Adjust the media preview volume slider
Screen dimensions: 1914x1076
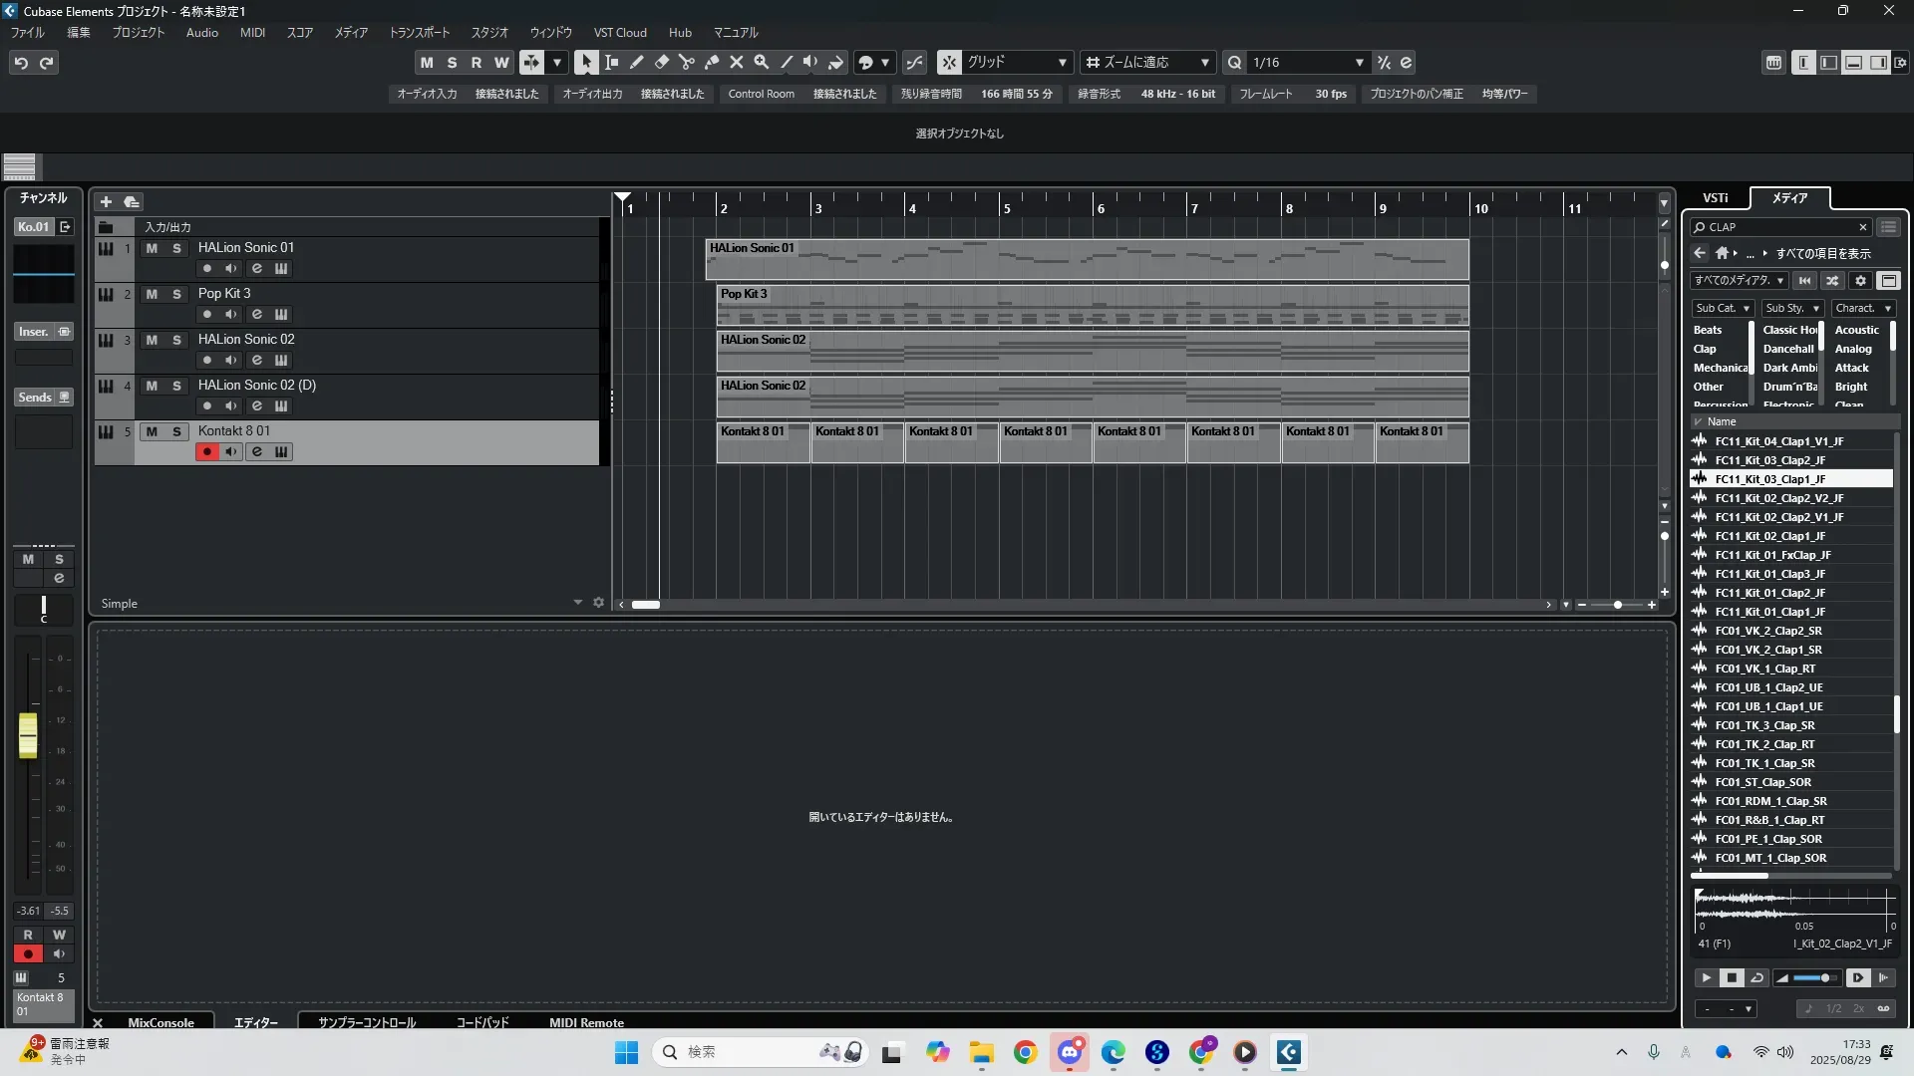(x=1824, y=978)
